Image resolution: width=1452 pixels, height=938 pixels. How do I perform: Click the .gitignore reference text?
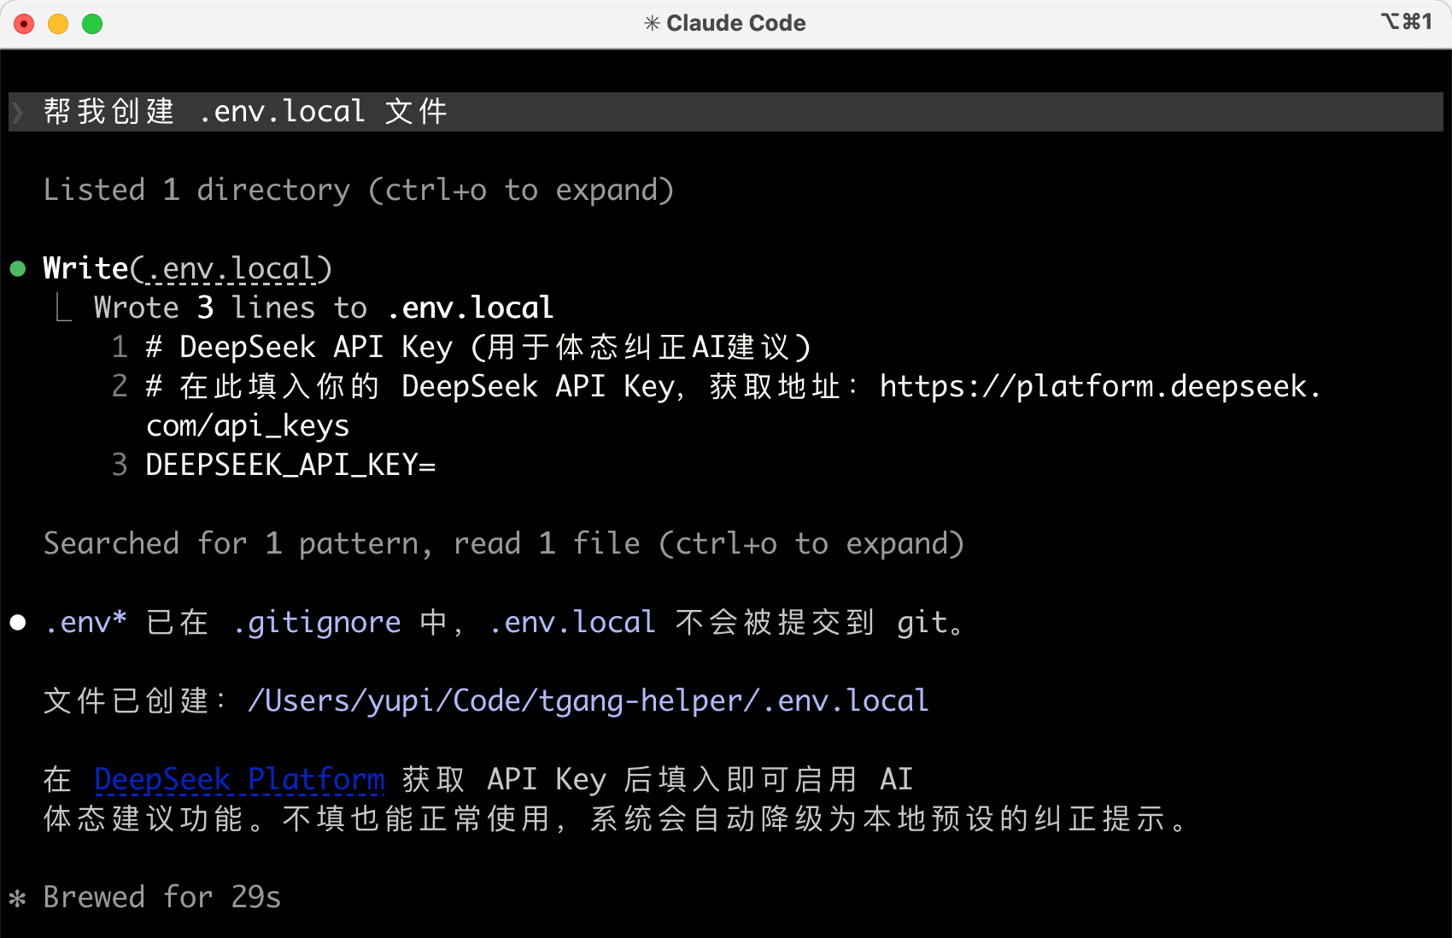click(317, 623)
